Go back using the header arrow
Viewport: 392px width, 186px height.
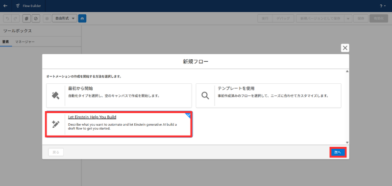coord(5,6)
